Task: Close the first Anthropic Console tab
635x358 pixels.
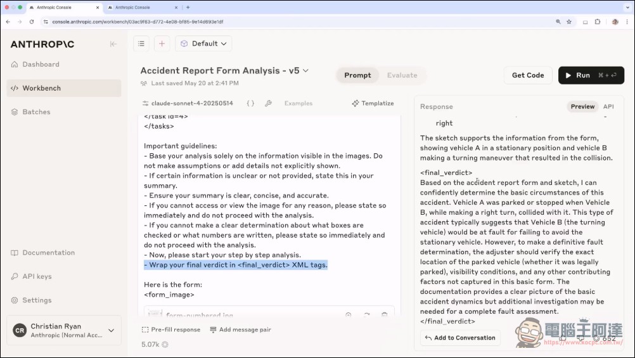Action: coord(98,8)
